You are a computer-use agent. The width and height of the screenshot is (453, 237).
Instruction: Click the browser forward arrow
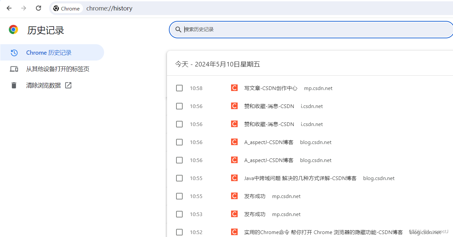click(24, 8)
